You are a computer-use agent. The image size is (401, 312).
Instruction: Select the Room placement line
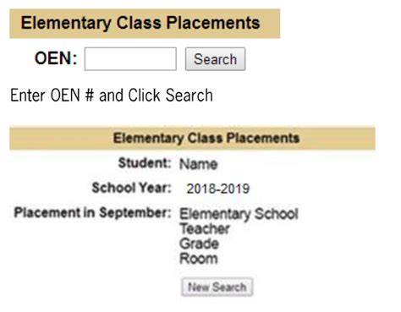tap(199, 259)
